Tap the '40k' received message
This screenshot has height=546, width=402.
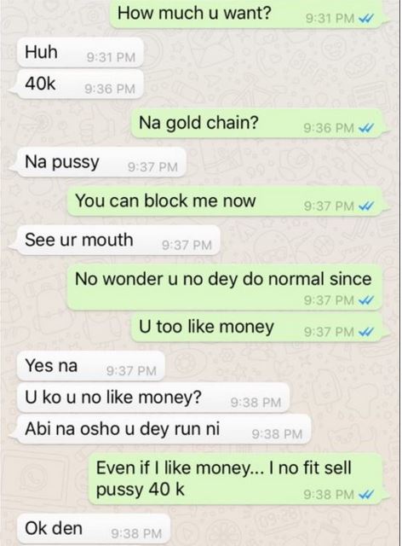coord(80,84)
